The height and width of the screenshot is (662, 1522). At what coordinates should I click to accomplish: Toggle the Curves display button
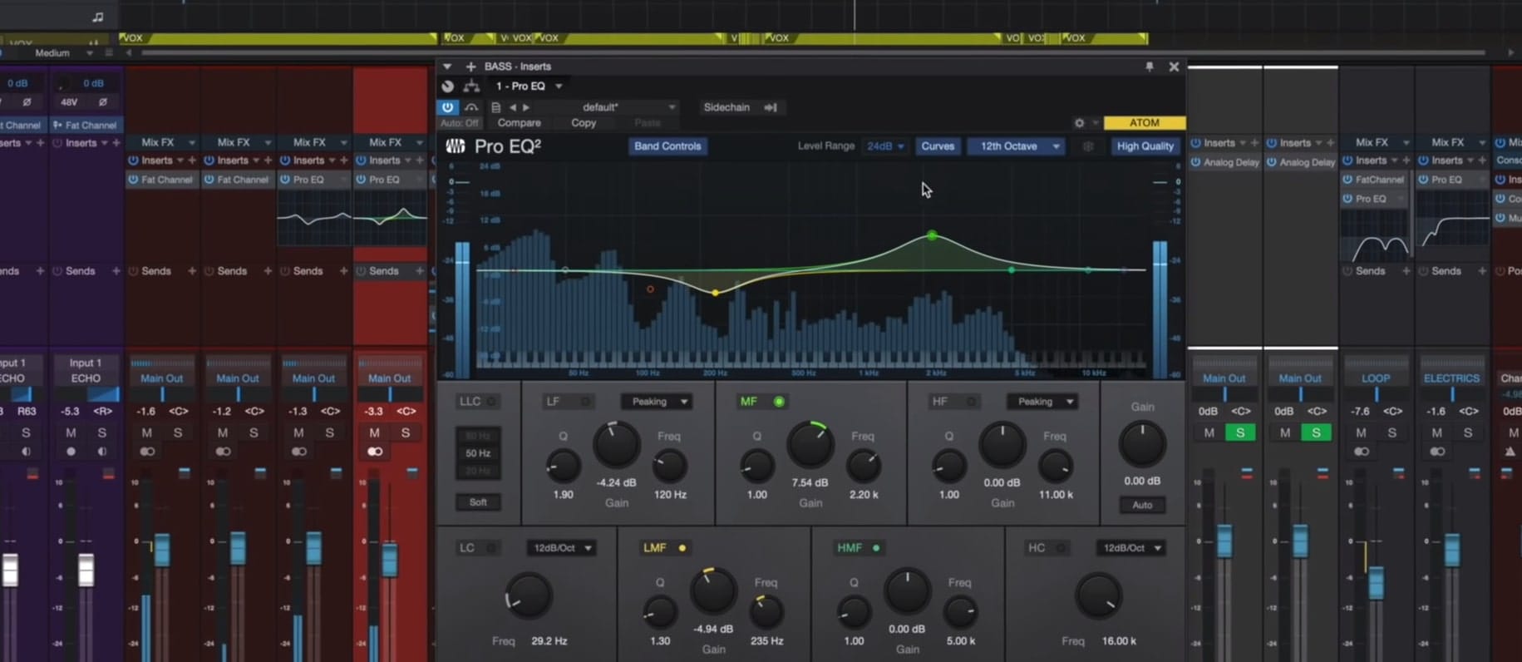(938, 146)
